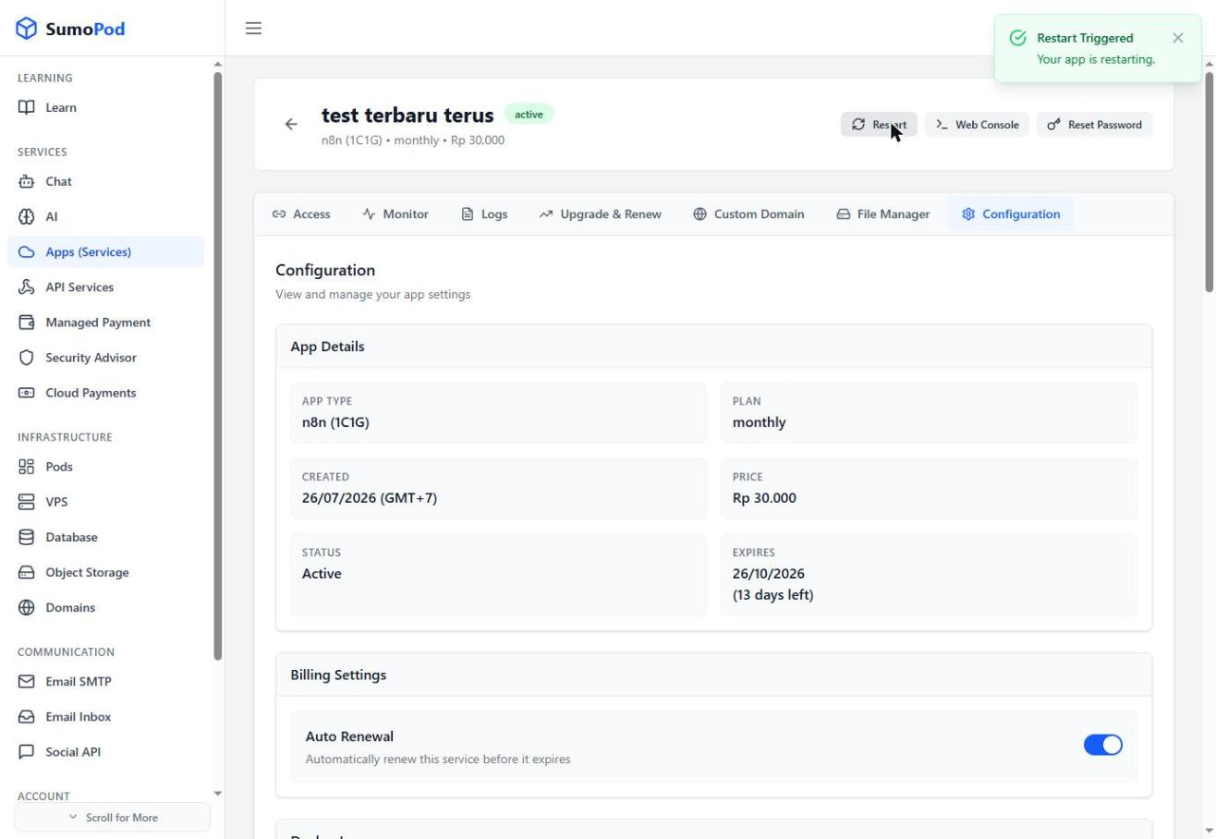Click the main page vertical scrollbar
Viewport: 1216px width, 839px height.
pos(1209,182)
